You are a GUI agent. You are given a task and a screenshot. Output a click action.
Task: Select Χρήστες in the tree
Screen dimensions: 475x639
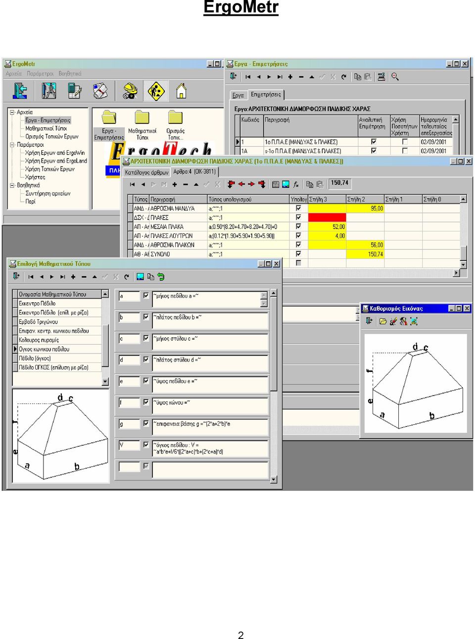click(35, 177)
